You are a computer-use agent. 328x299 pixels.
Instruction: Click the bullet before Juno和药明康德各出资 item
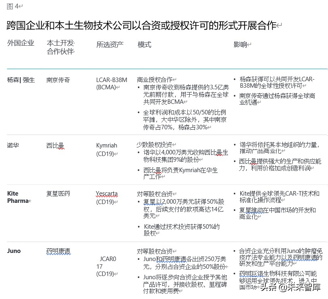click(139, 259)
